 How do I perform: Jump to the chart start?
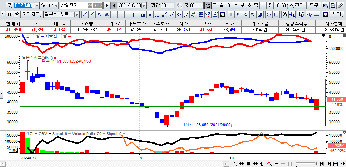[322, 164]
